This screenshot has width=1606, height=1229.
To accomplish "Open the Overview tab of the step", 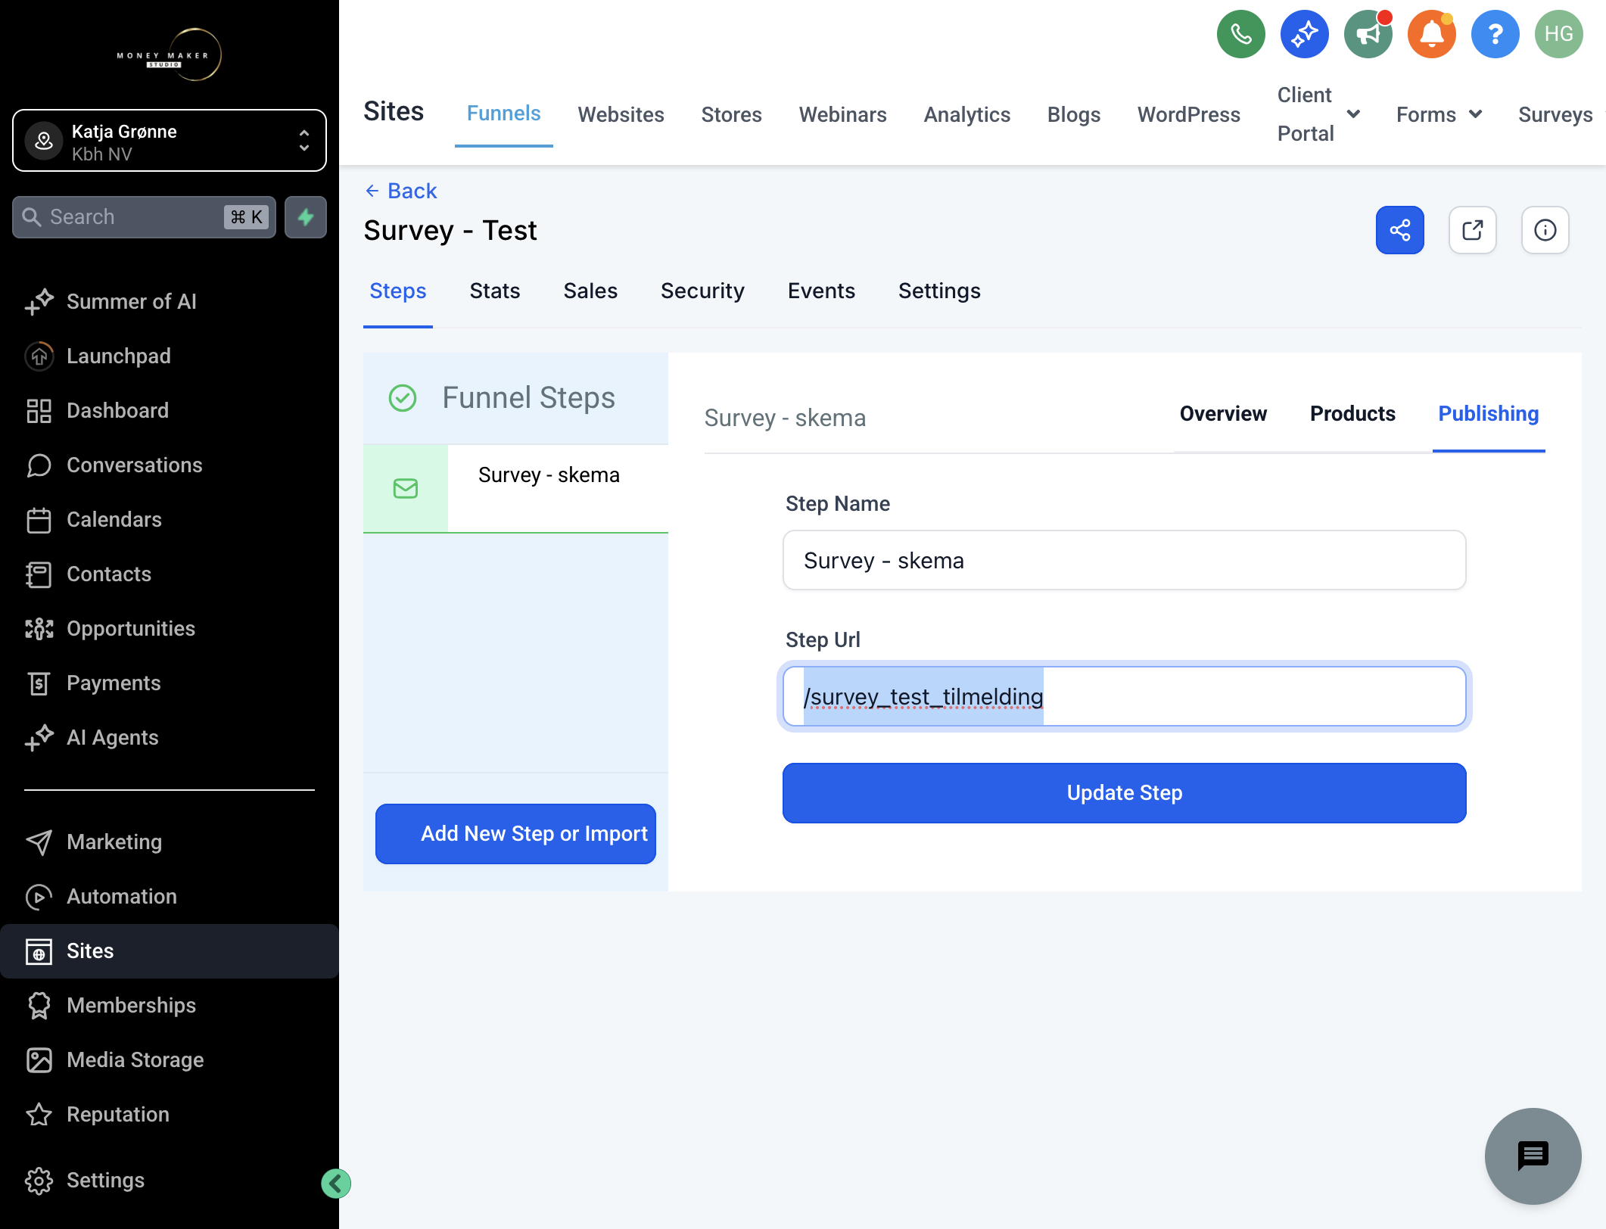I will (x=1223, y=413).
